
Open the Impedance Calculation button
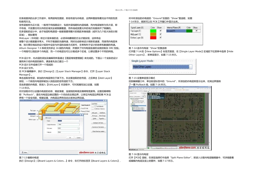(98, 127)
